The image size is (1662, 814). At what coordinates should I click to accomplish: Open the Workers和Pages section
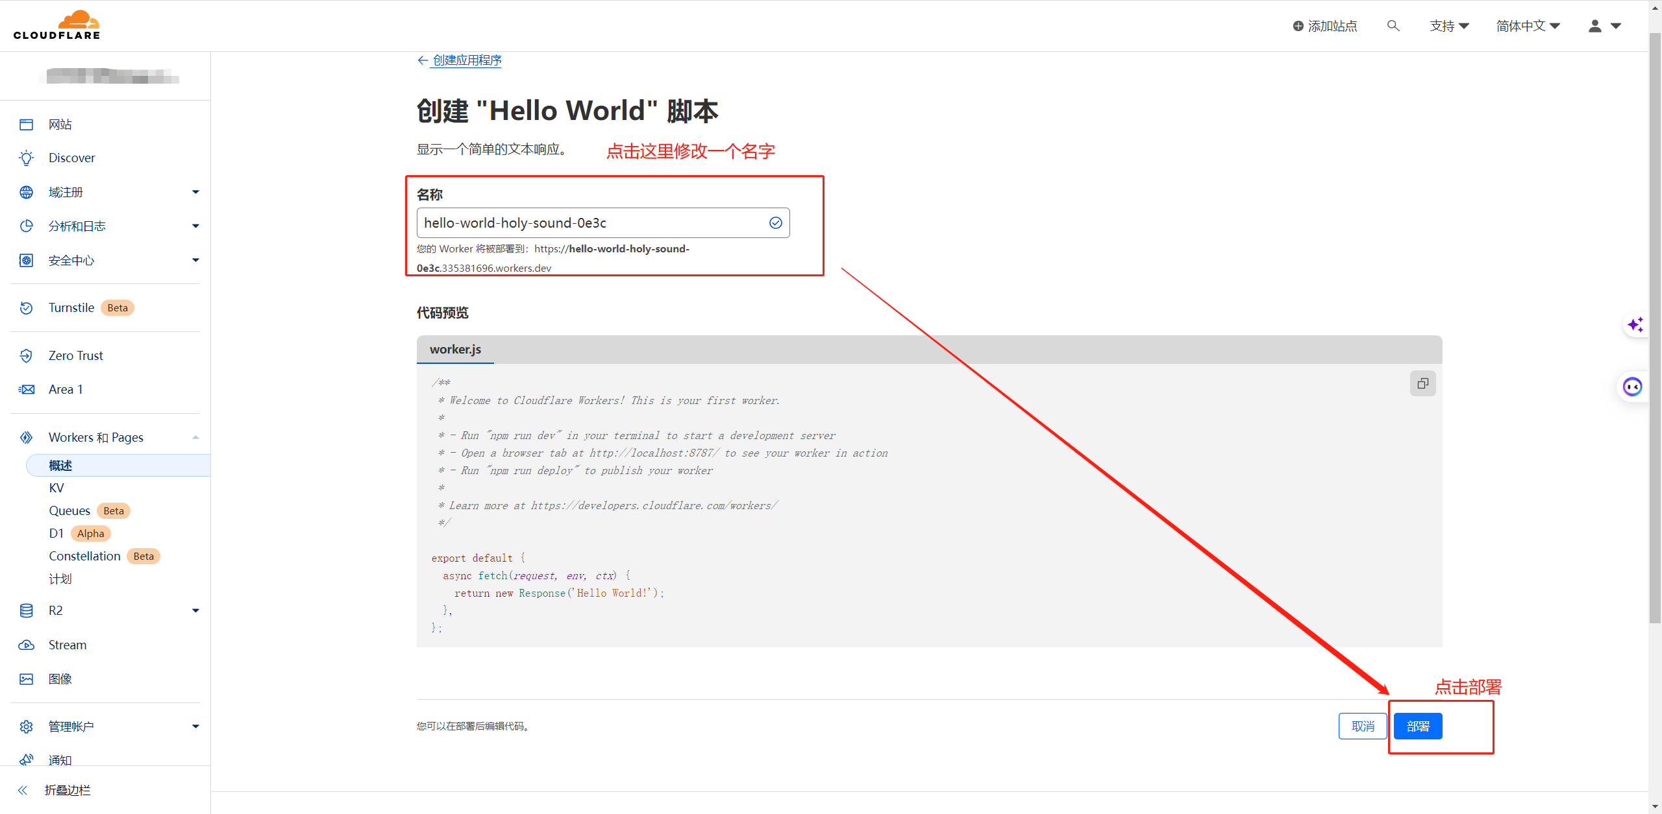point(94,436)
